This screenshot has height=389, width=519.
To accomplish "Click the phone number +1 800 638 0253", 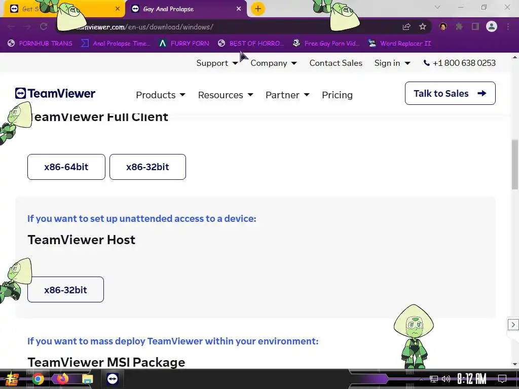I will [x=459, y=63].
